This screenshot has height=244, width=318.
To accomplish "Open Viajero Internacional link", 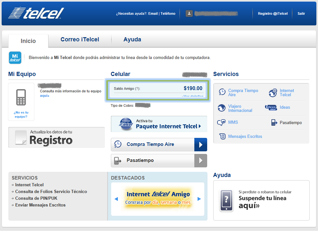I will [x=240, y=108].
